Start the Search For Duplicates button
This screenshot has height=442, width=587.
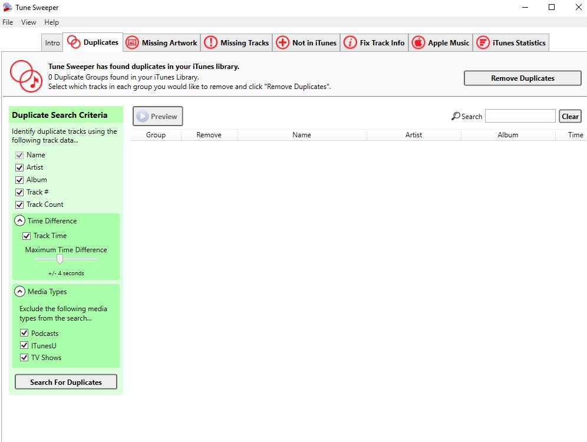[x=66, y=382]
